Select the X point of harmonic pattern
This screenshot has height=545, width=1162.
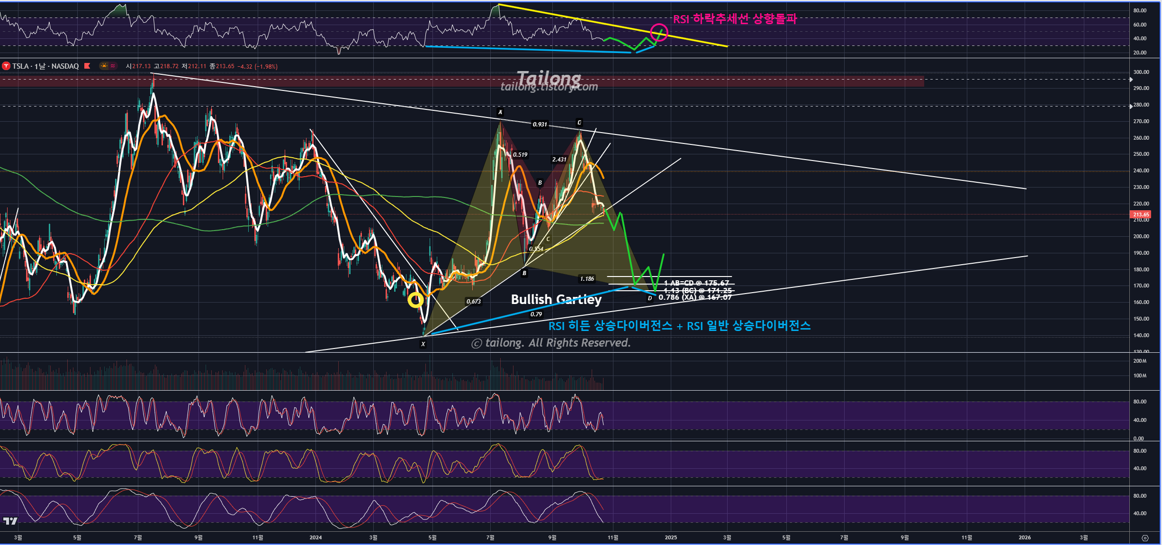point(423,344)
